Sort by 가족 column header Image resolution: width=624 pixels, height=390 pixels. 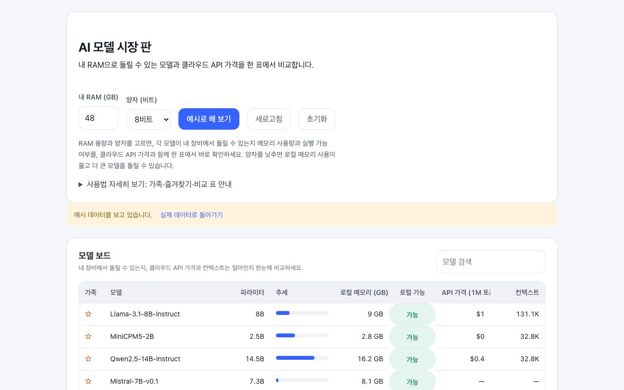tap(91, 292)
